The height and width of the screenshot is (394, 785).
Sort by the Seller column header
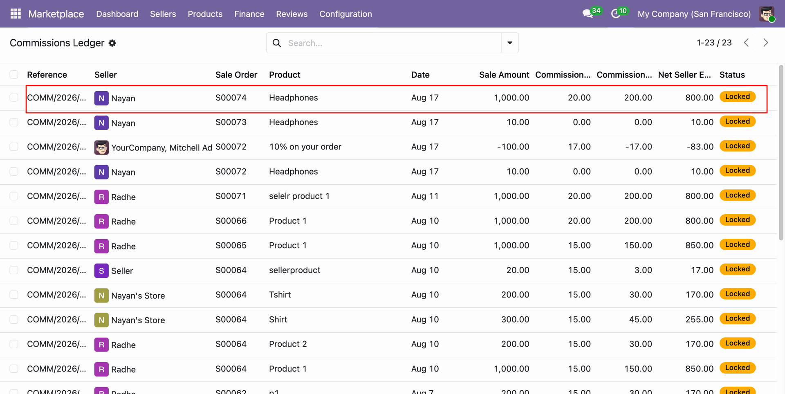pyautogui.click(x=105, y=75)
